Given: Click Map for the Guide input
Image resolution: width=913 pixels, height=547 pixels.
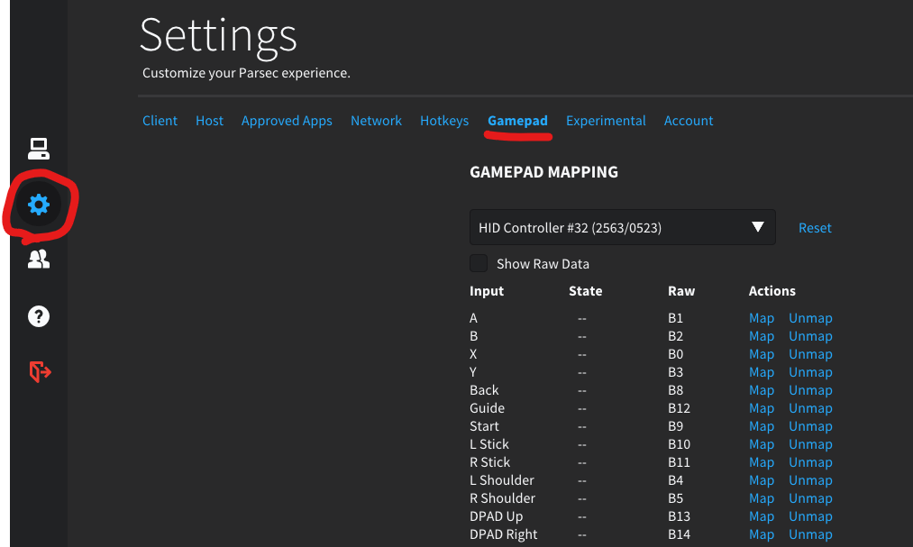Looking at the screenshot, I should click(x=761, y=408).
